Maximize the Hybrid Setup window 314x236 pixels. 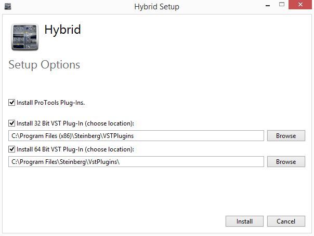click(x=282, y=5)
